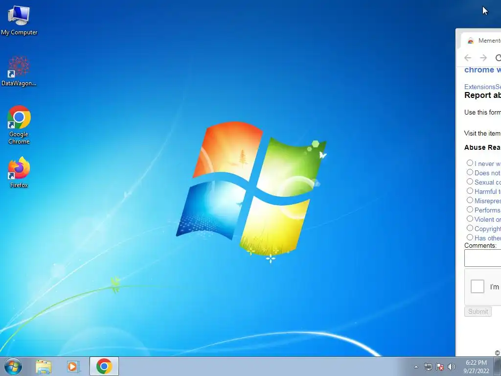
Task: Open the Windows Start menu
Action: (13, 366)
